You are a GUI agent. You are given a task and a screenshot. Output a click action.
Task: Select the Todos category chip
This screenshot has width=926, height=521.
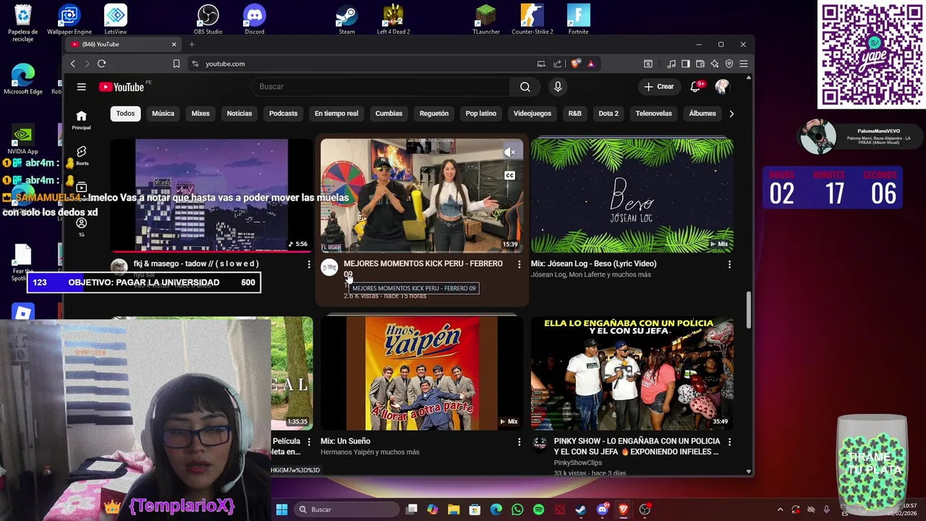click(125, 114)
